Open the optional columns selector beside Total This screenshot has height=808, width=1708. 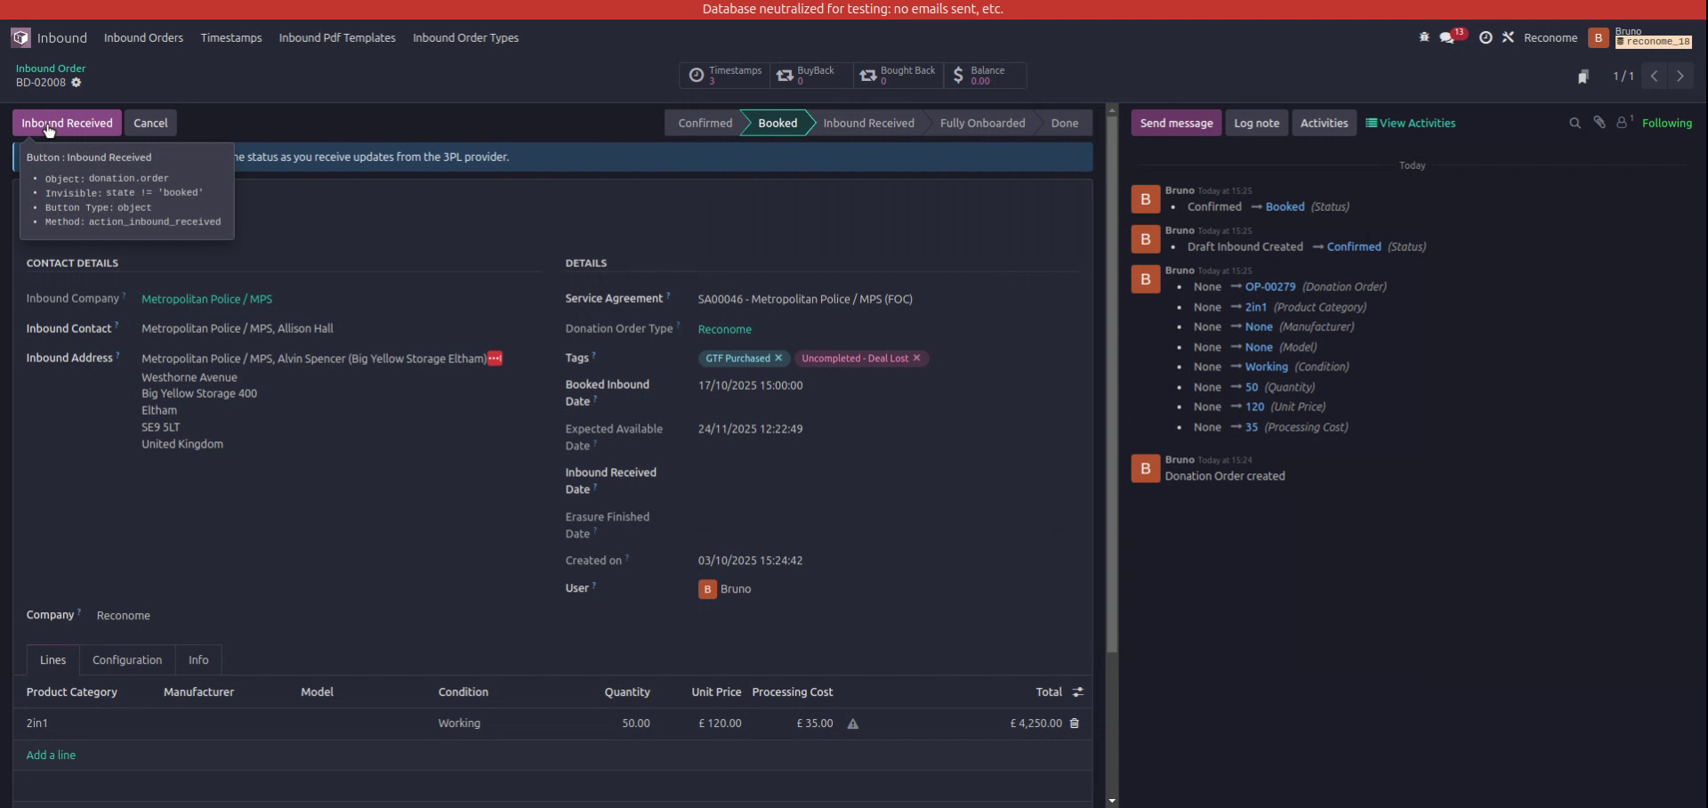(x=1077, y=691)
